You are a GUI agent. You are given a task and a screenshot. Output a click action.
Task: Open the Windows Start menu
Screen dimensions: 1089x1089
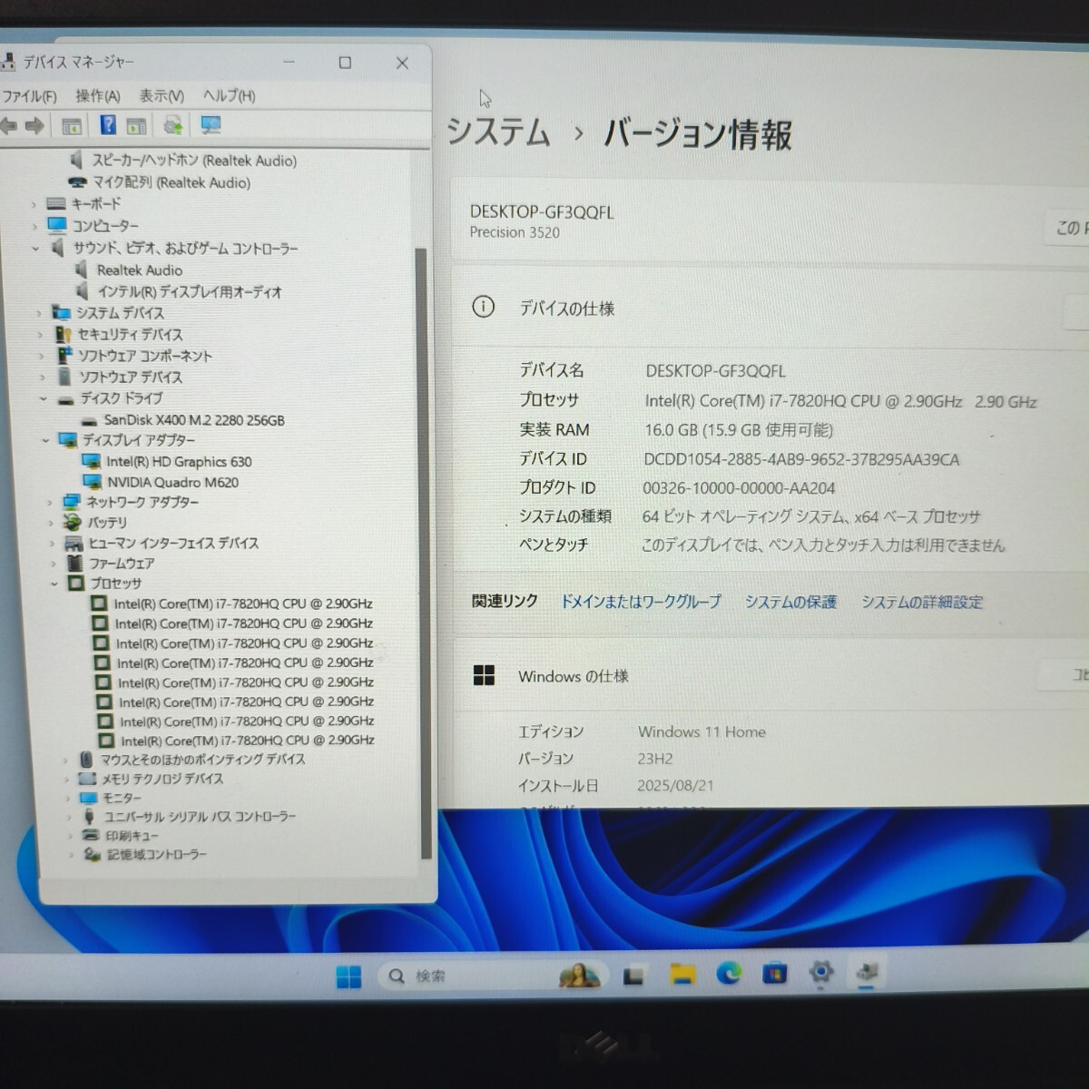[x=348, y=976]
